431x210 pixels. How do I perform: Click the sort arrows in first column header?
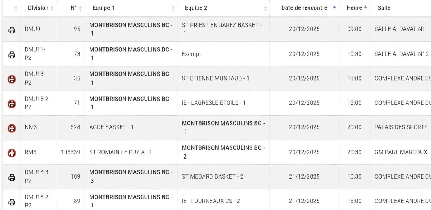click(x=16, y=8)
